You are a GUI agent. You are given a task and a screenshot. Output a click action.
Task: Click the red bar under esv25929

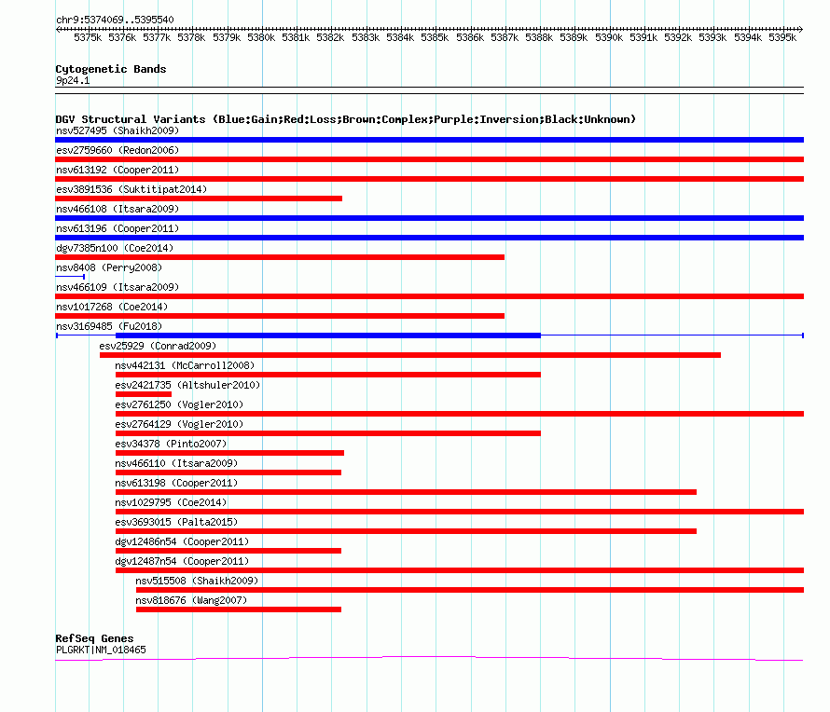coord(410,355)
